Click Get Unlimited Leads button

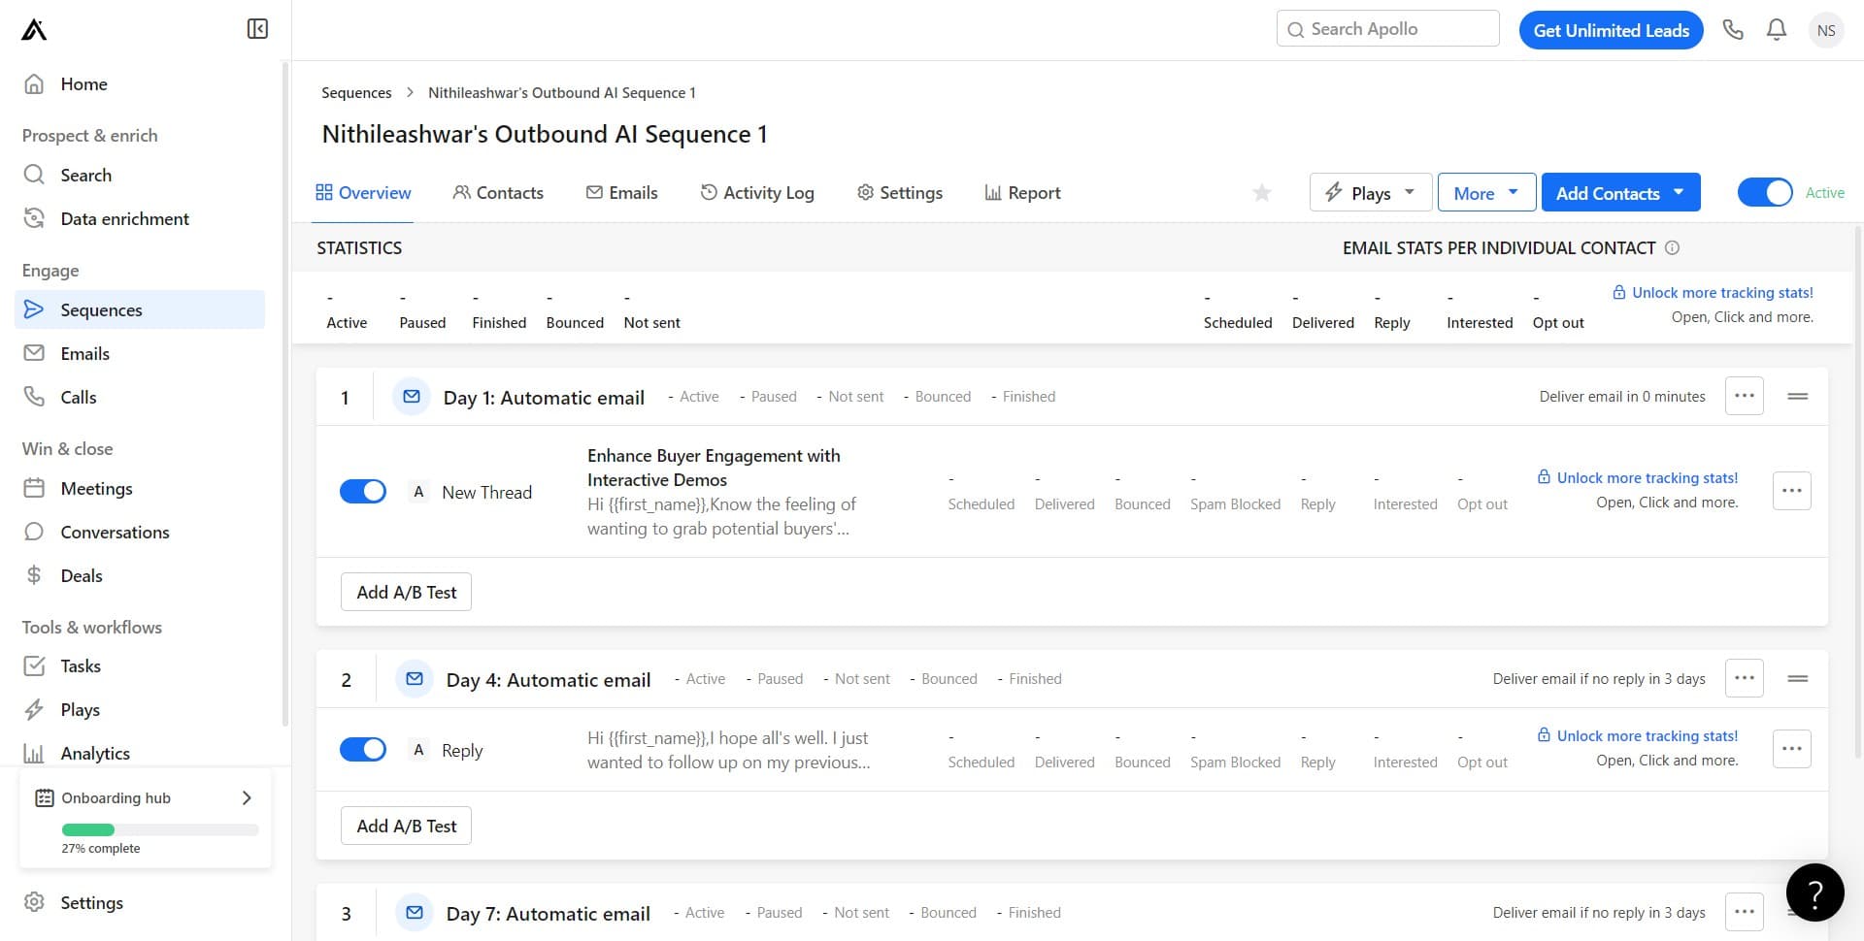1611,30
